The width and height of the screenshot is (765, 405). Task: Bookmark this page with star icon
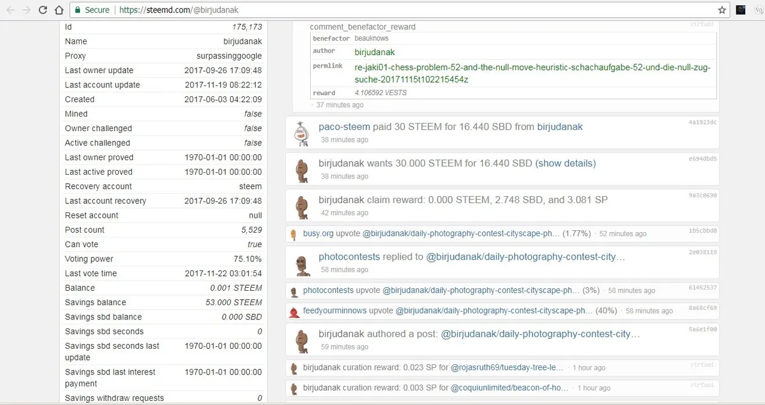point(722,10)
